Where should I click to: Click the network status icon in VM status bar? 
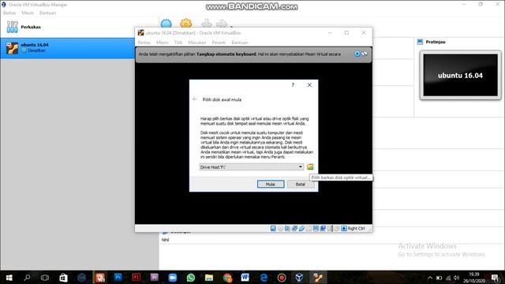tap(294, 228)
